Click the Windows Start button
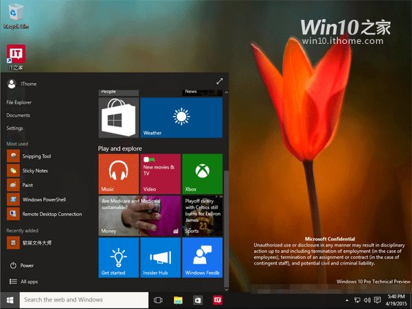 pyautogui.click(x=10, y=300)
